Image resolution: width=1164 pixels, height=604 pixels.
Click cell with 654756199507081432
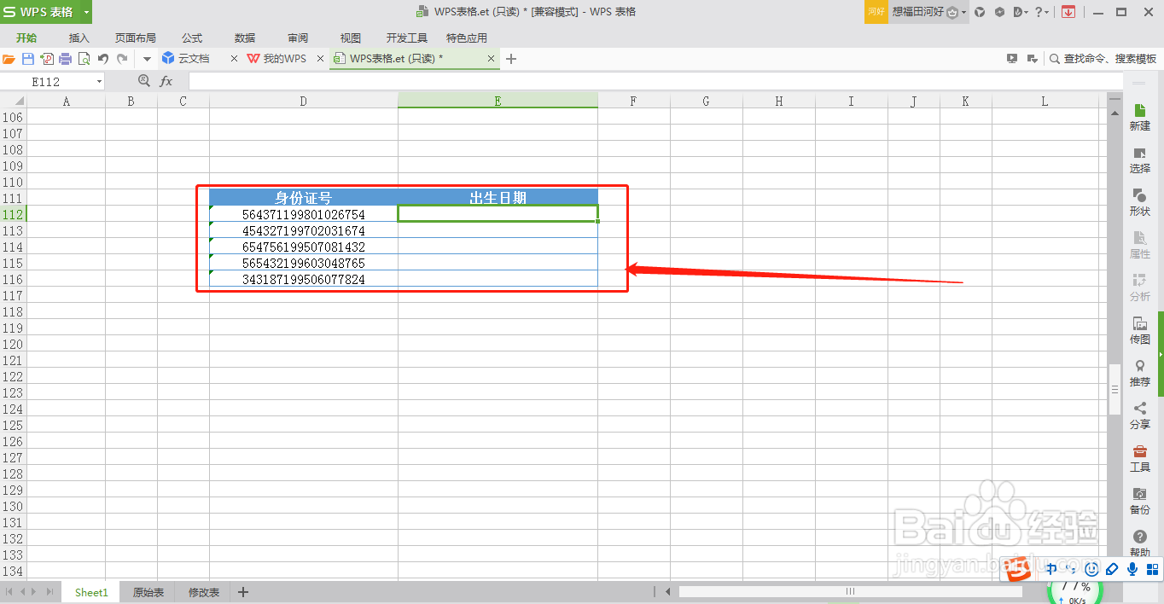coord(304,247)
